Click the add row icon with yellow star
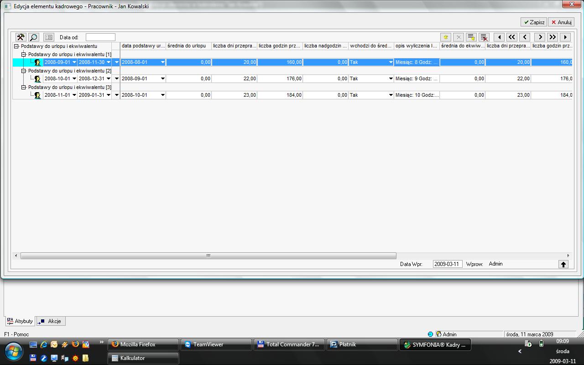Viewport: 584px width, 365px height. [471, 37]
